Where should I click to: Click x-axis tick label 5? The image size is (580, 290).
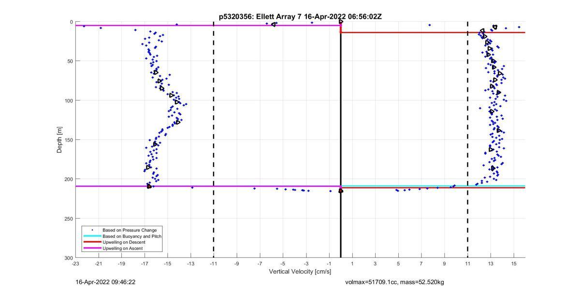[x=398, y=263]
